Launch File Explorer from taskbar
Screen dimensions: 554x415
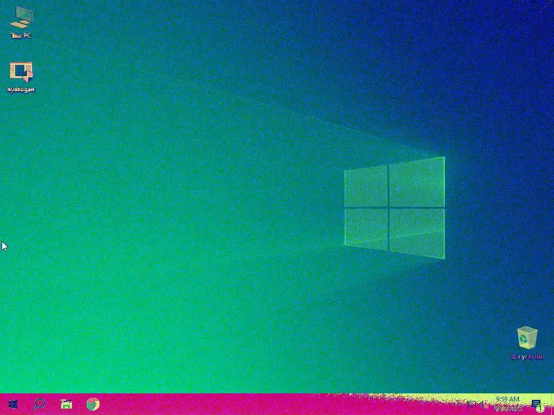(x=66, y=404)
